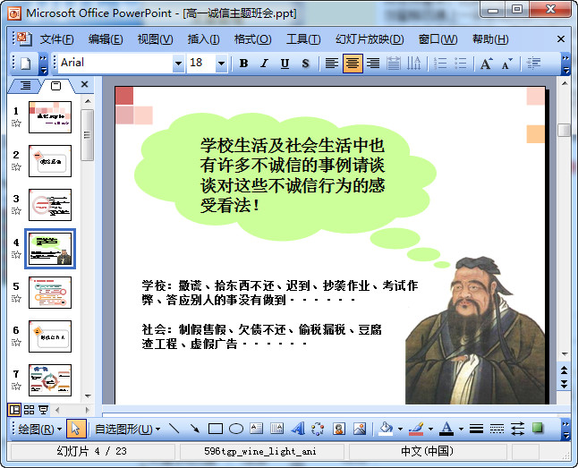Image resolution: width=578 pixels, height=468 pixels.
Task: Open the Arial font name dropdown
Action: point(178,64)
